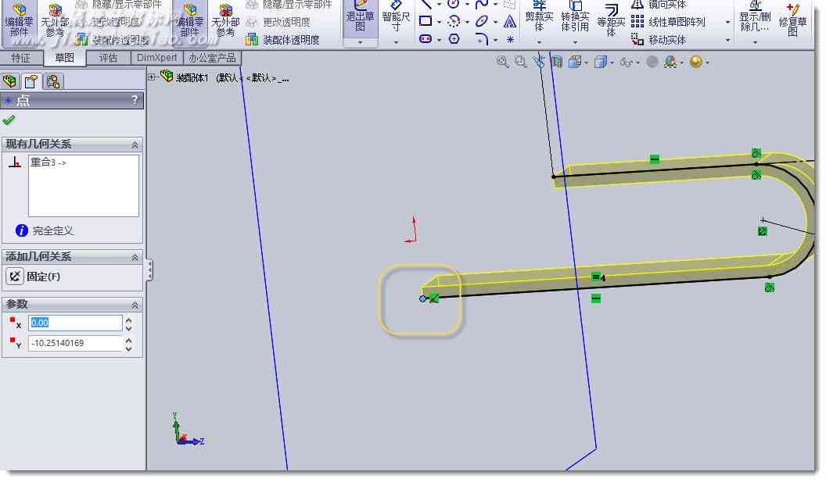Viewport: 826px width, 482px height.
Task: Open the 剪裁实体 dropdown arrow
Action: click(539, 41)
